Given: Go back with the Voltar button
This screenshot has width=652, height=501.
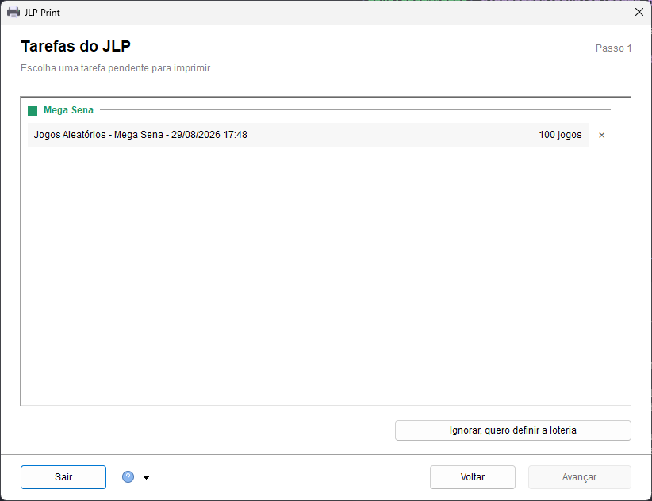Looking at the screenshot, I should [x=473, y=477].
